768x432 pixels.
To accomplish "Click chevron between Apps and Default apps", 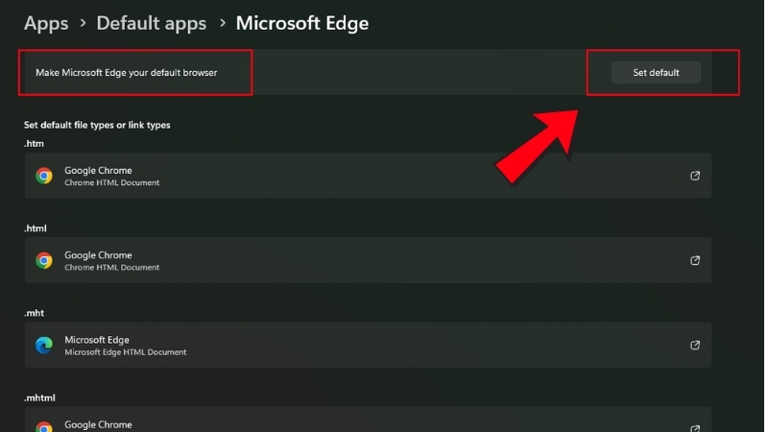I will click(83, 24).
